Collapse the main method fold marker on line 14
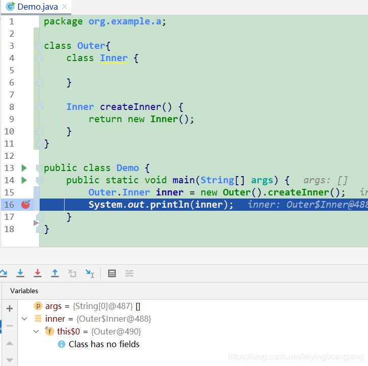The image size is (368, 366). coord(39,180)
